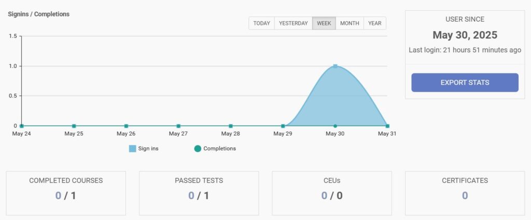Click the Sign ins legend color square

pos(132,149)
